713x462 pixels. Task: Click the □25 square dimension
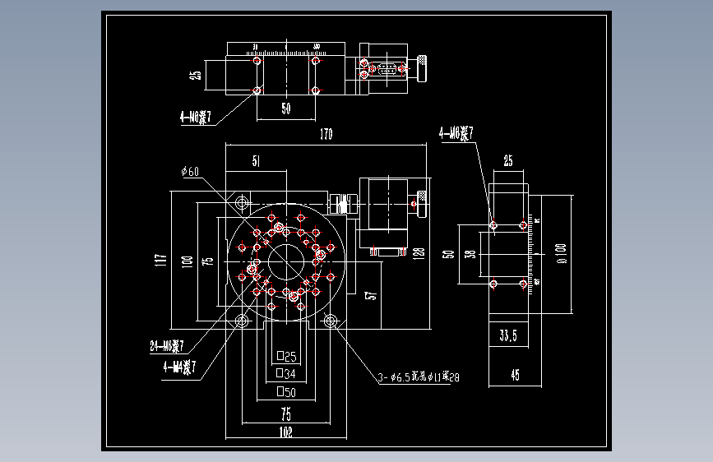(286, 356)
